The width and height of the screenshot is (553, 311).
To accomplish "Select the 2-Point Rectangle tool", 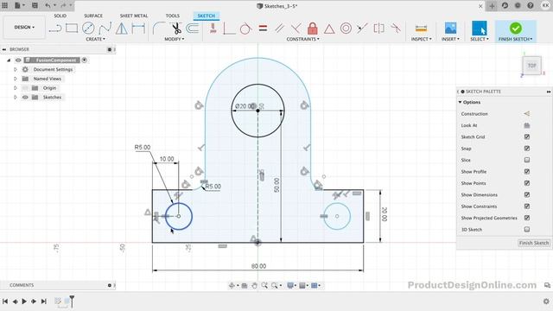I will click(72, 29).
